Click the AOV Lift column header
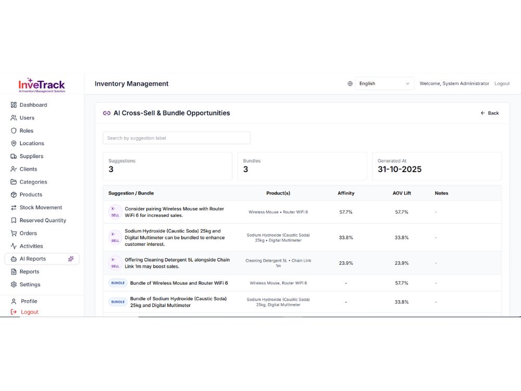This screenshot has width=521, height=391. [402, 193]
